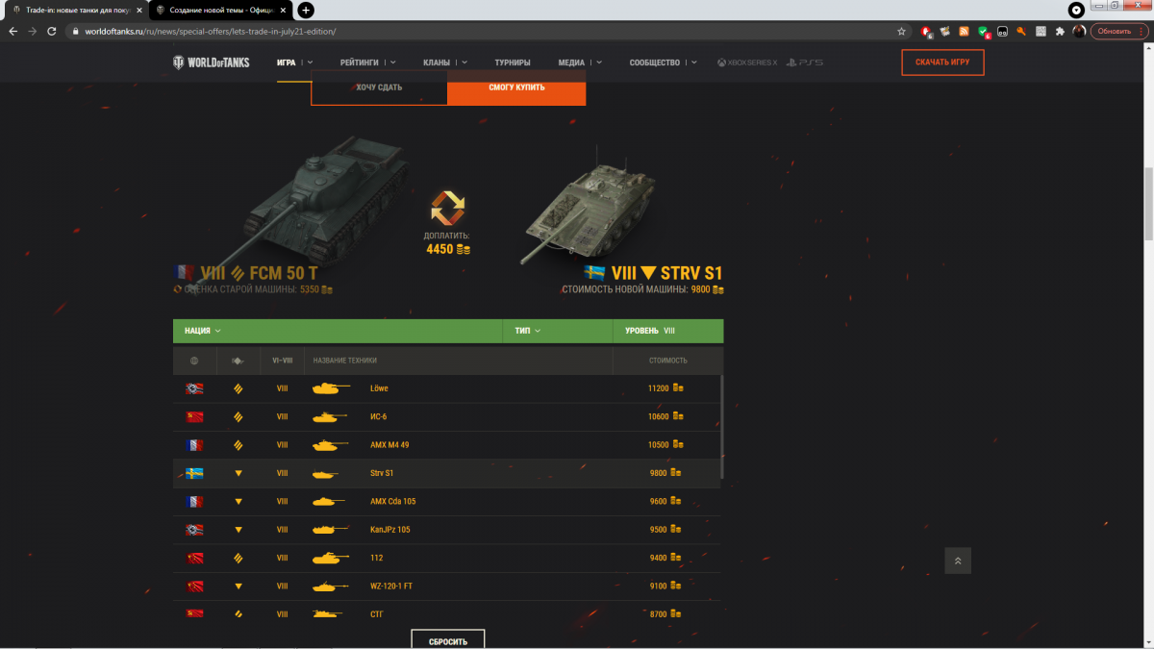Select the Löwe row
The height and width of the screenshot is (649, 1154).
[x=447, y=388]
